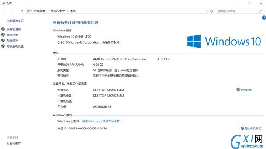Click the Help question mark icon
This screenshot has height=149, width=266.
264,17
